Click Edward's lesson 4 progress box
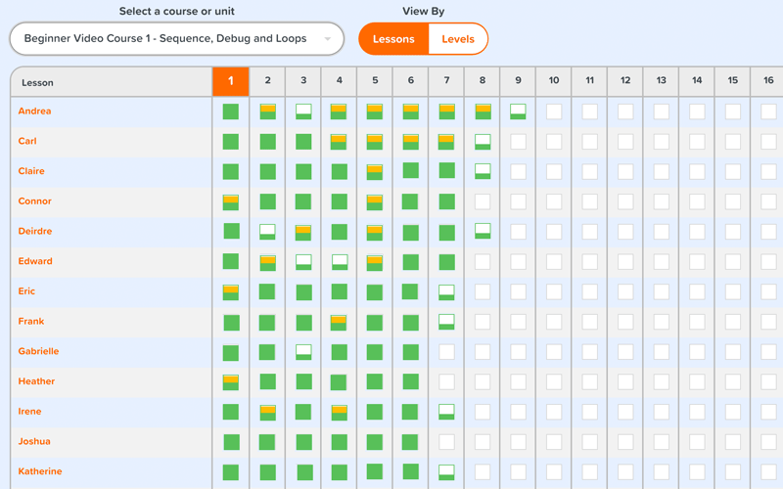783x489 pixels. tap(340, 262)
